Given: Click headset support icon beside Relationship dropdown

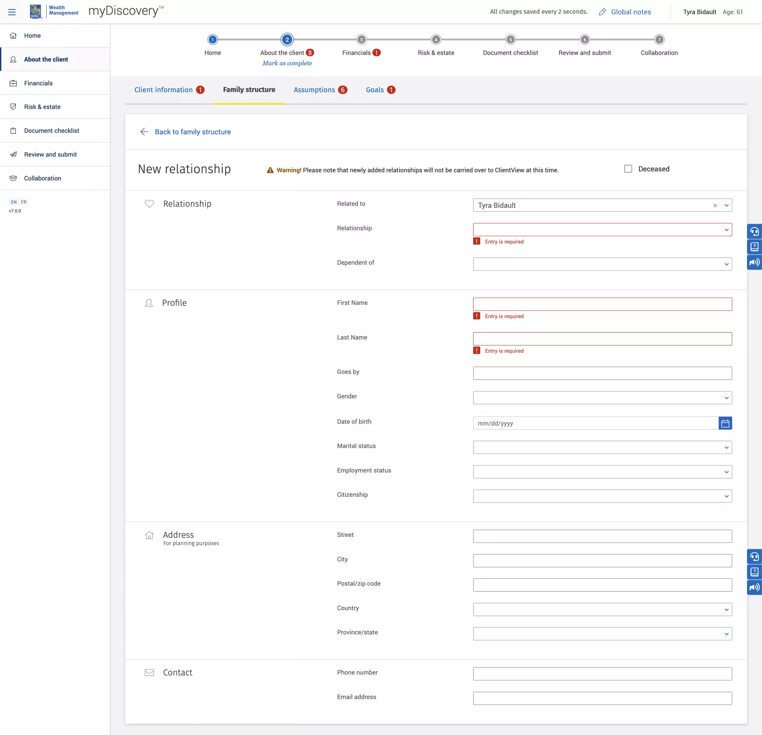Looking at the screenshot, I should [755, 232].
